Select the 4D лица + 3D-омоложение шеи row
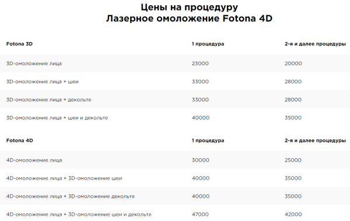Screen dimensions: 350x221 (x=175, y=178)
